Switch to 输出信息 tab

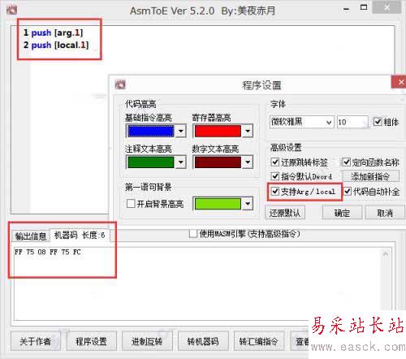[30, 236]
